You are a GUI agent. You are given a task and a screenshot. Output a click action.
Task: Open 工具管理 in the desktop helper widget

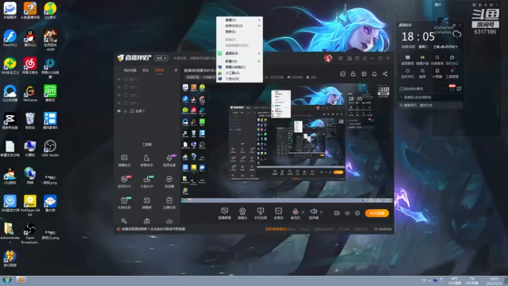coord(452,73)
